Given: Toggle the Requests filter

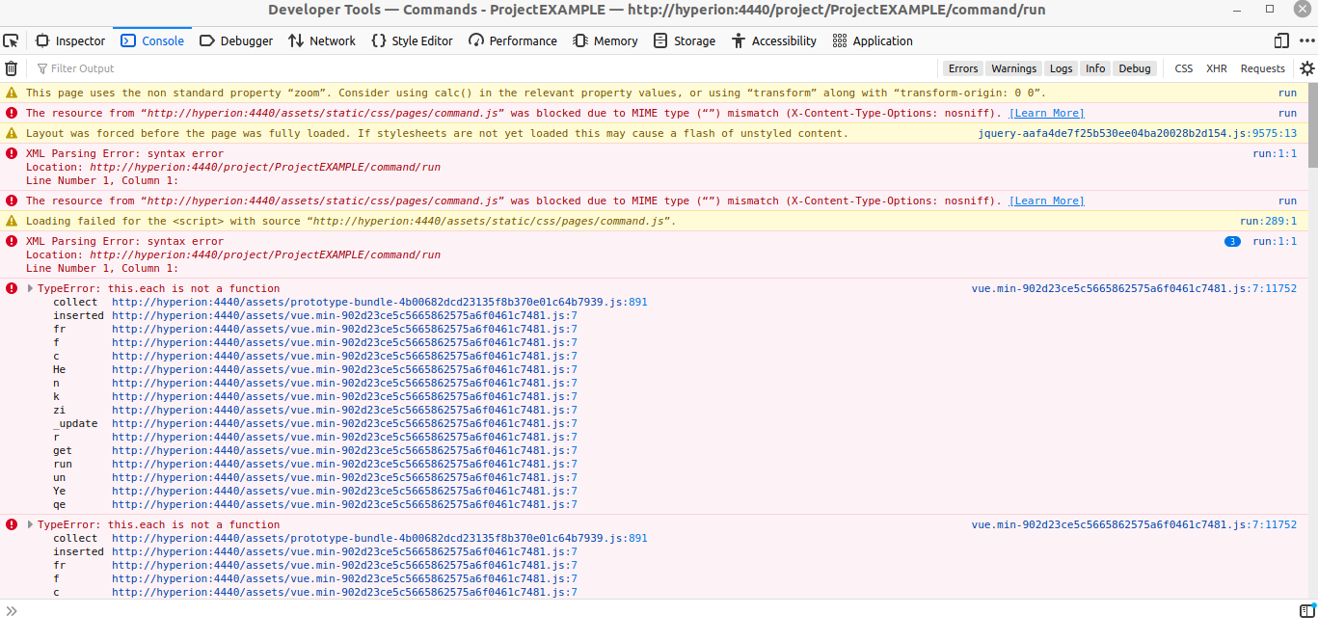Looking at the screenshot, I should pos(1262,68).
